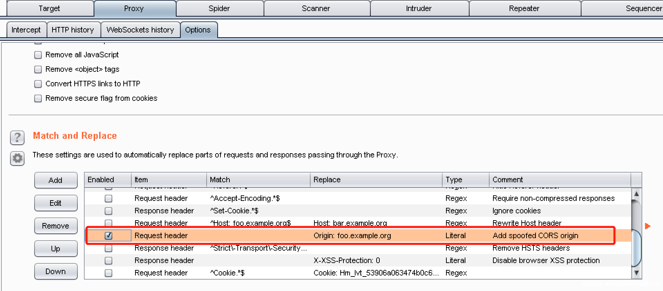
Task: Enable the Remove HSTS headers rule checkbox
Action: pos(108,248)
